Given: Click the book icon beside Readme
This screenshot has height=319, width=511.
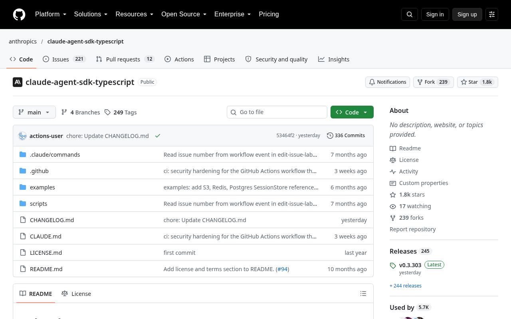Looking at the screenshot, I should [393, 148].
